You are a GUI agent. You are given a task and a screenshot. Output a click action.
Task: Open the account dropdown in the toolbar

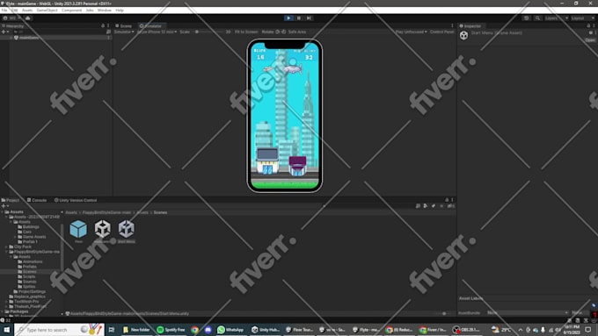(x=12, y=18)
